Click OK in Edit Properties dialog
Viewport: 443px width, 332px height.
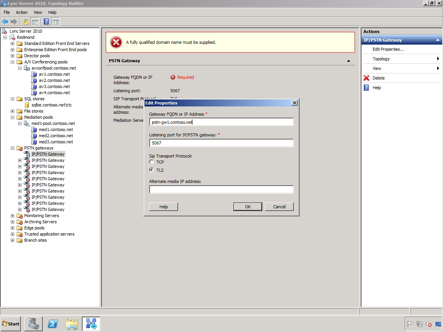248,207
